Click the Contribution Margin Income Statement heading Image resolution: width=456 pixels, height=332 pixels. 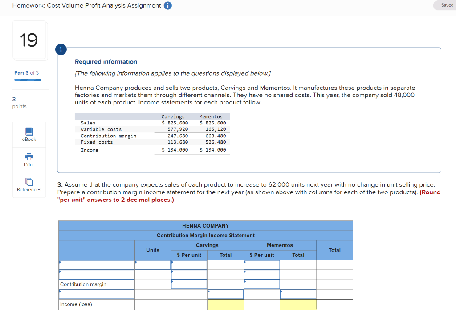pyautogui.click(x=206, y=236)
